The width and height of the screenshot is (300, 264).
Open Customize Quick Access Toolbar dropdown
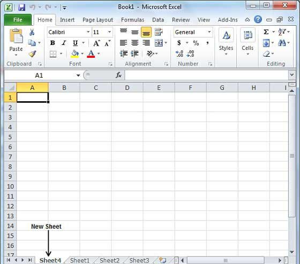[64, 7]
